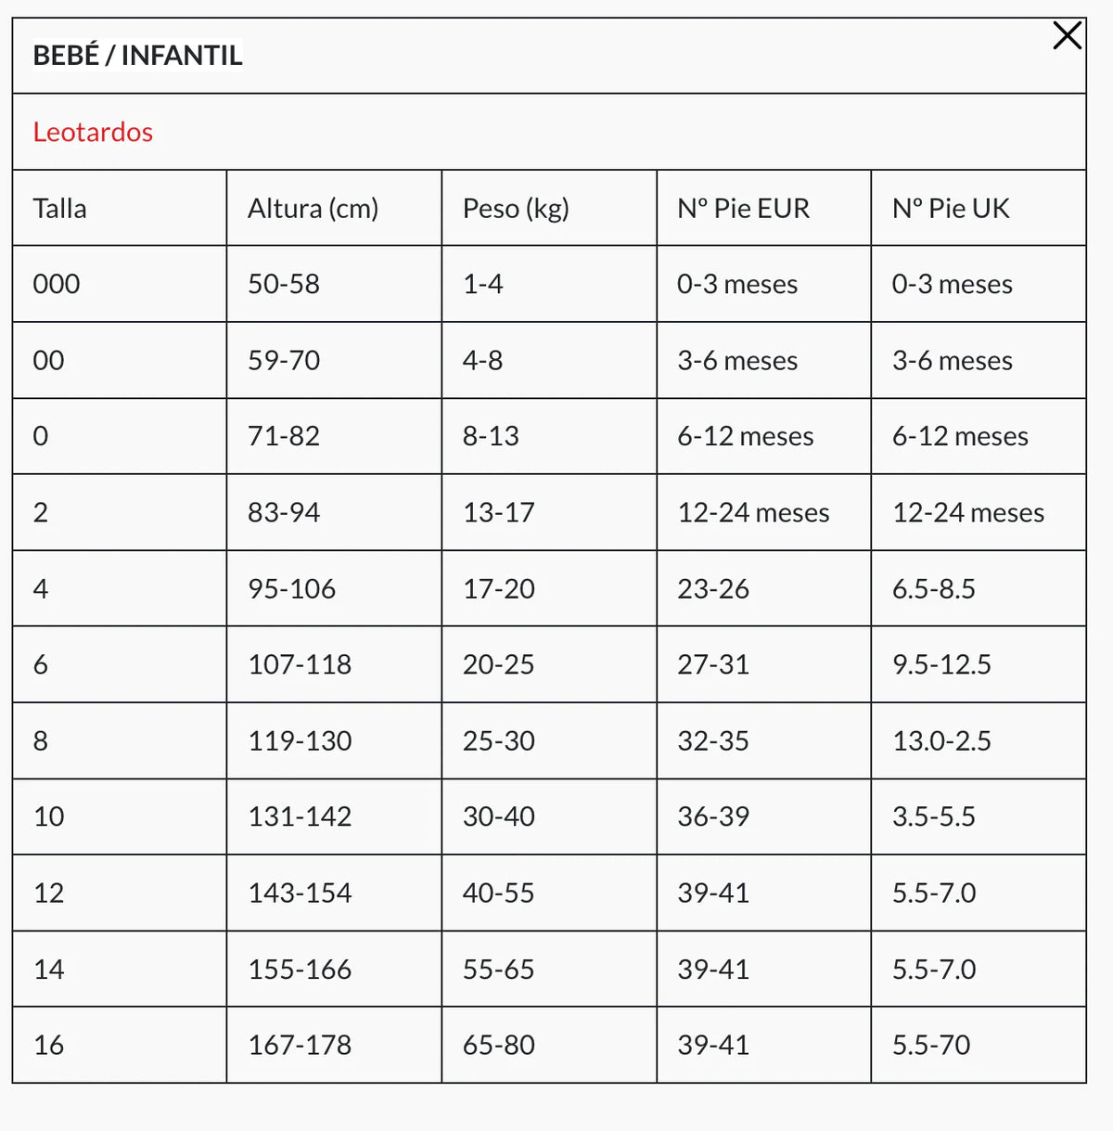Select the Altura (cm) column header
1113x1131 pixels.
(x=313, y=209)
